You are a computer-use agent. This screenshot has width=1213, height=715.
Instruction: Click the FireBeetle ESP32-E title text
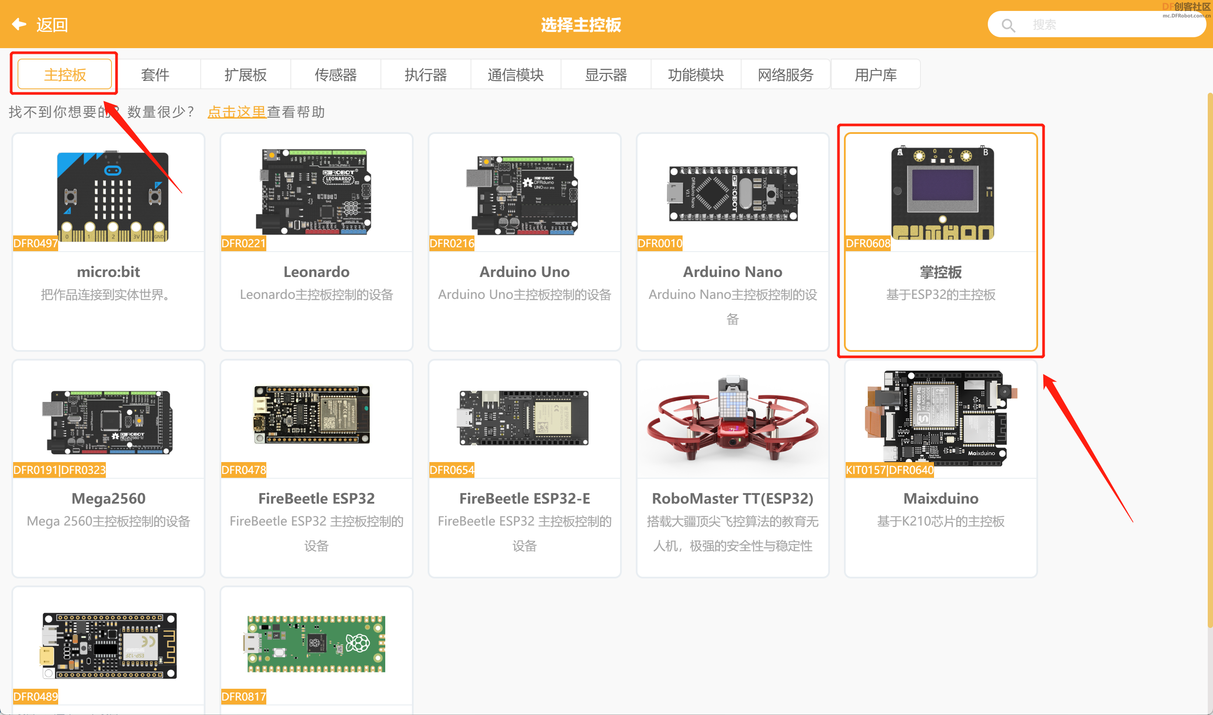pyautogui.click(x=524, y=498)
